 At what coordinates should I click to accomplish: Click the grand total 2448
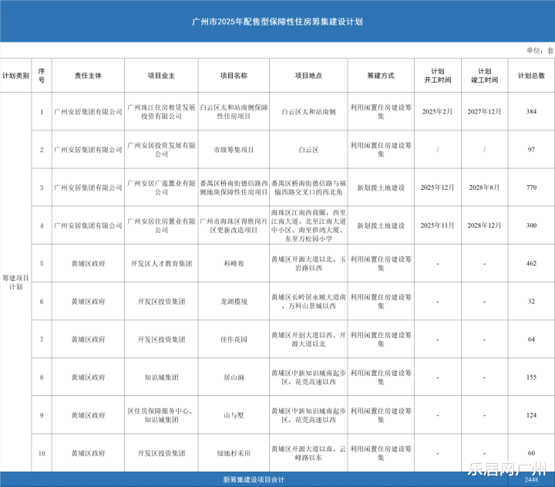coord(531,480)
